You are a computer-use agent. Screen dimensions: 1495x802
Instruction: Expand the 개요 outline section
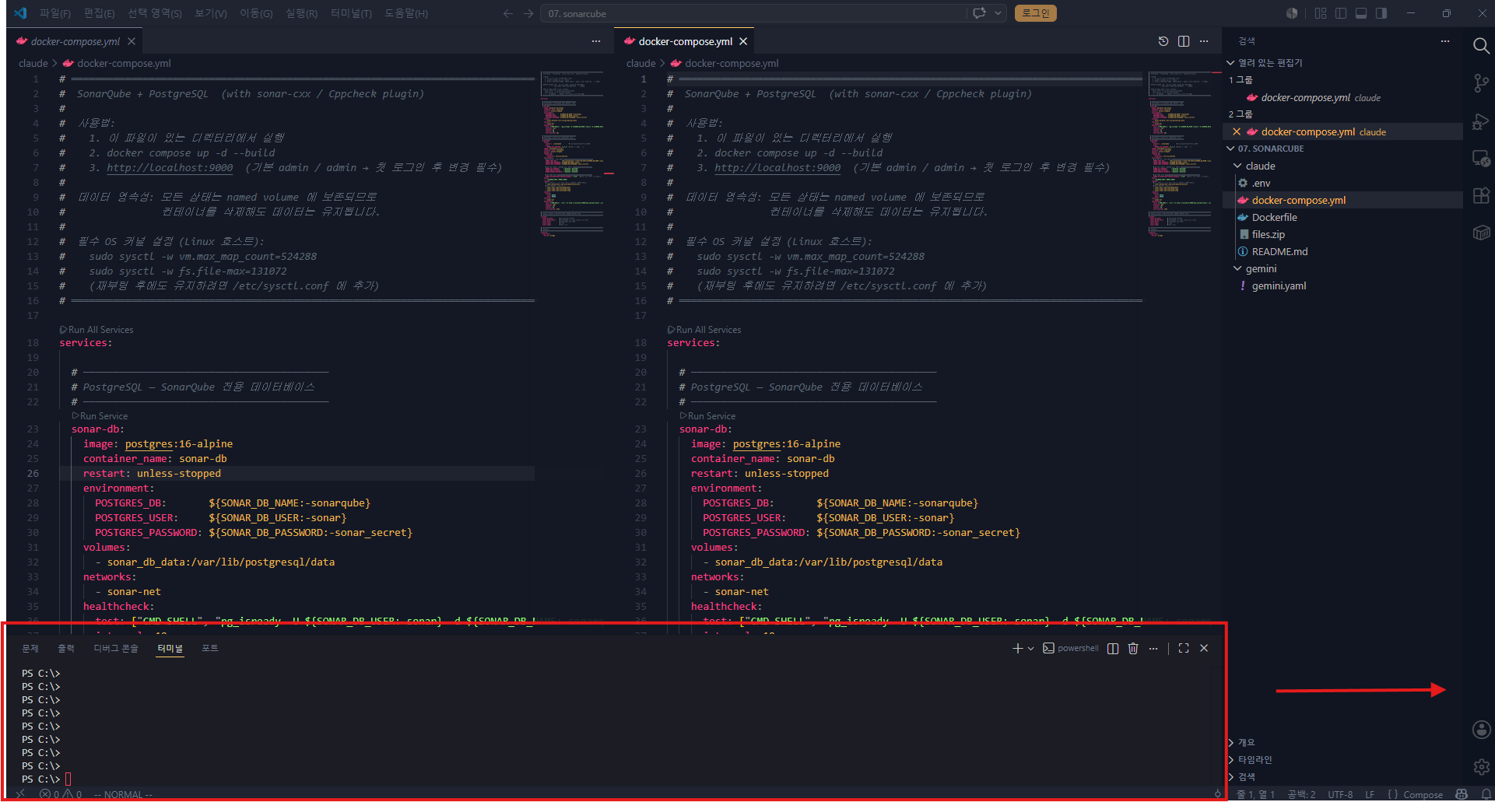1246,742
